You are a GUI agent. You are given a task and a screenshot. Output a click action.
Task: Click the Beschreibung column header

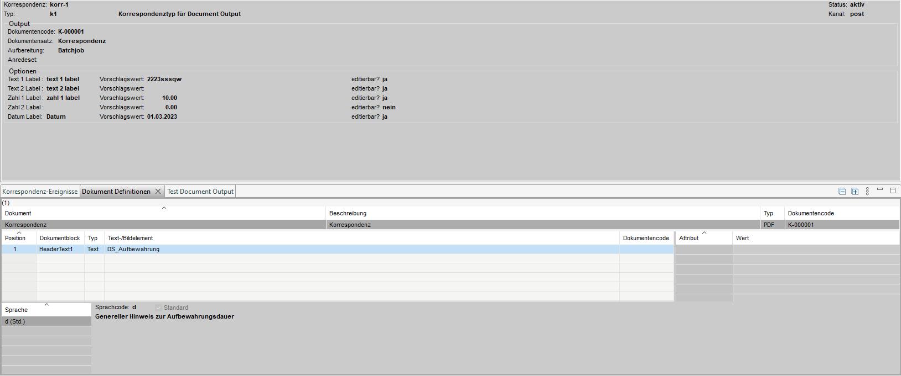pos(348,213)
